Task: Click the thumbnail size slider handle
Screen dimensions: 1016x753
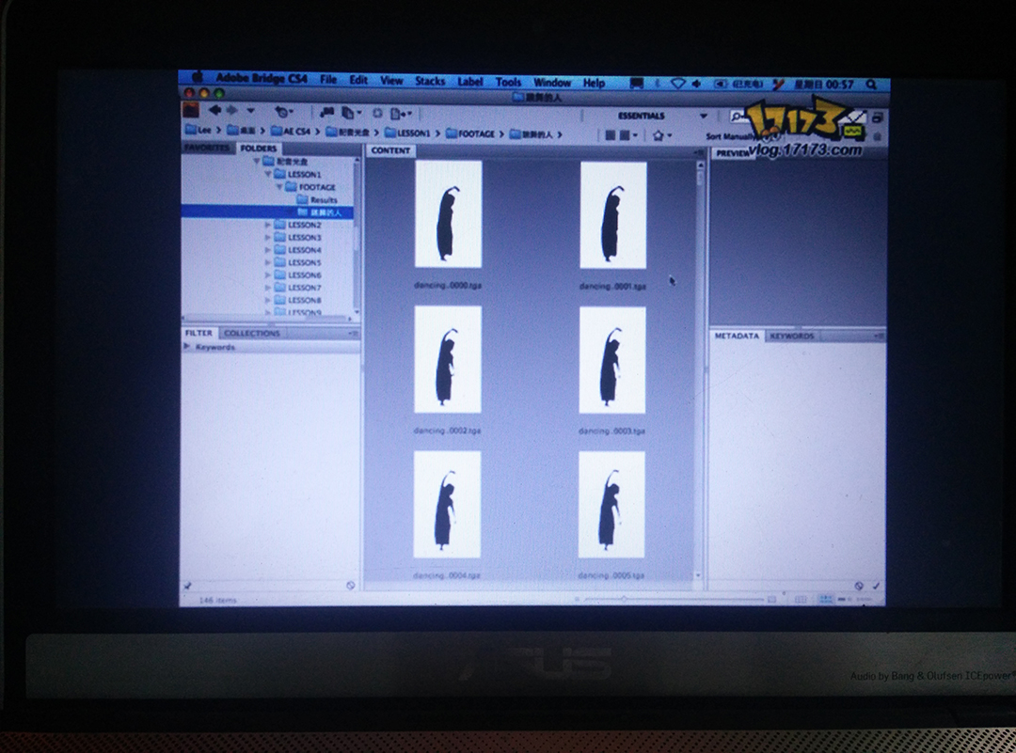Action: pyautogui.click(x=624, y=600)
